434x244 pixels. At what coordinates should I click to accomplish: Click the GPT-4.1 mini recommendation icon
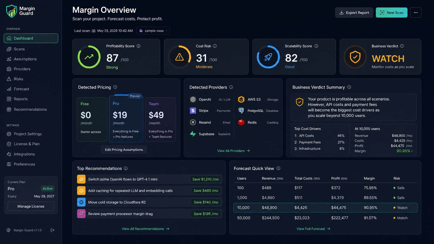point(81,179)
